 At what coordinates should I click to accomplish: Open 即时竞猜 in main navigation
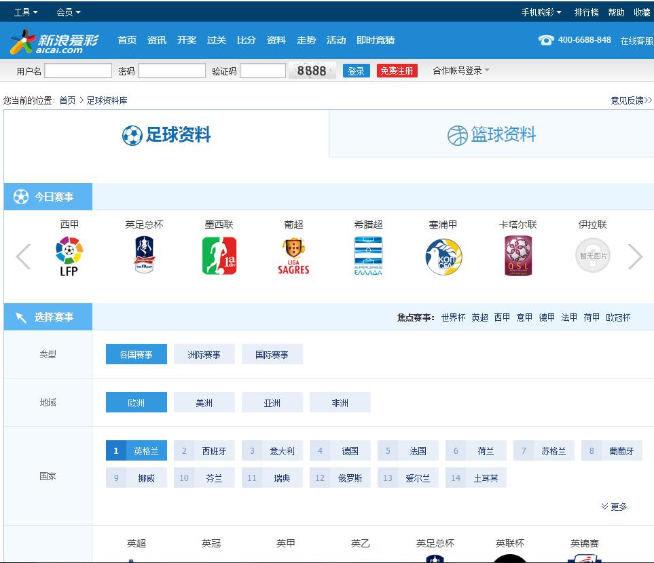tap(376, 40)
